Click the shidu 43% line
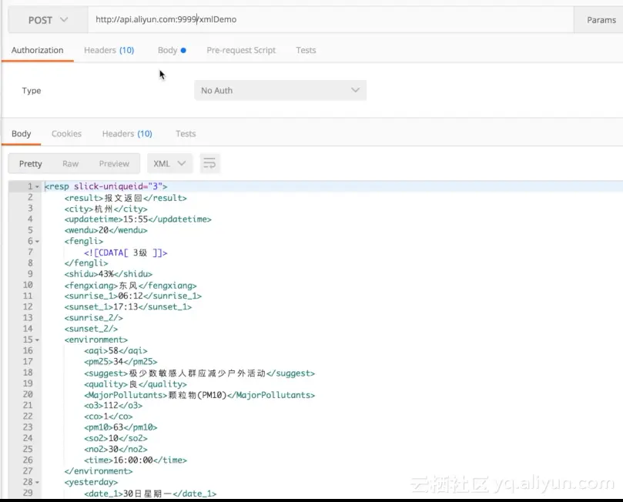The height and width of the screenshot is (502, 623). [108, 274]
